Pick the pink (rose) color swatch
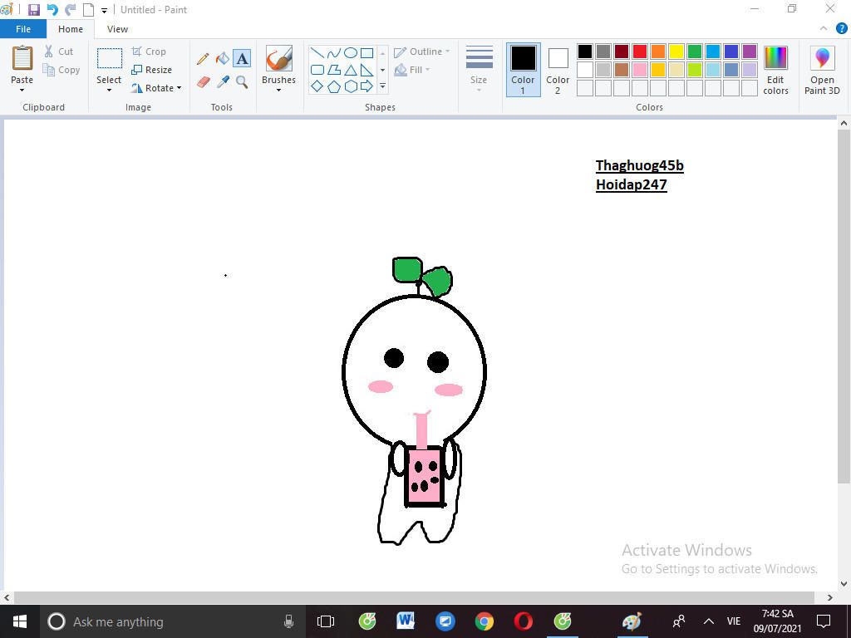 (639, 70)
